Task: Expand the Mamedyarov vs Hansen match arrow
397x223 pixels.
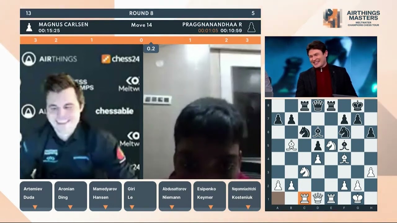Action: [x=105, y=207]
